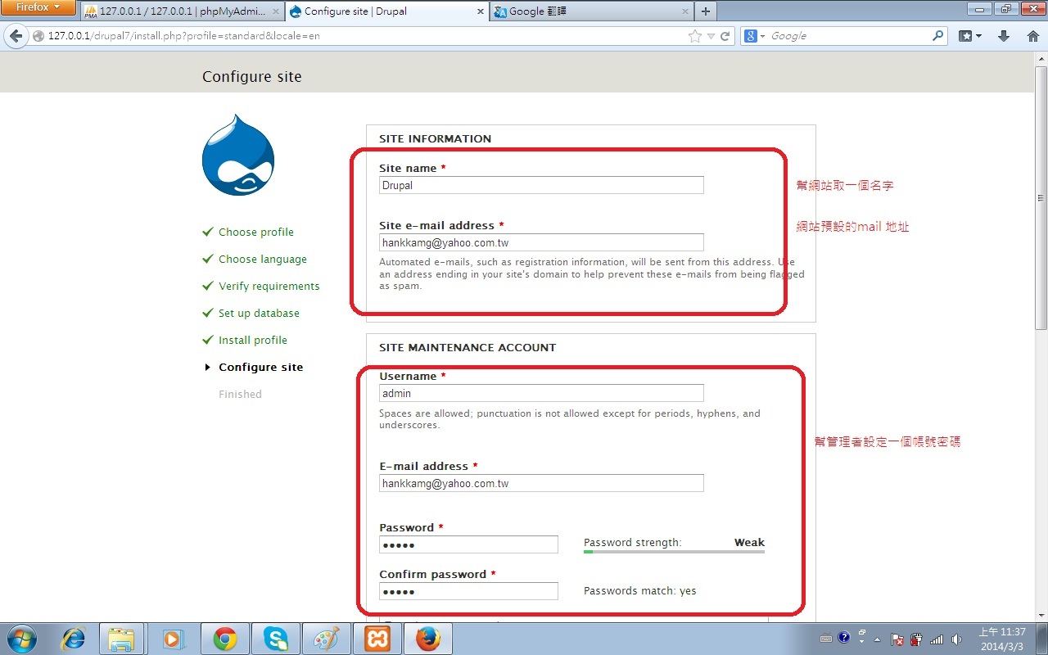This screenshot has width=1048, height=655.
Task: Click the Username field containing admin
Action: (541, 393)
